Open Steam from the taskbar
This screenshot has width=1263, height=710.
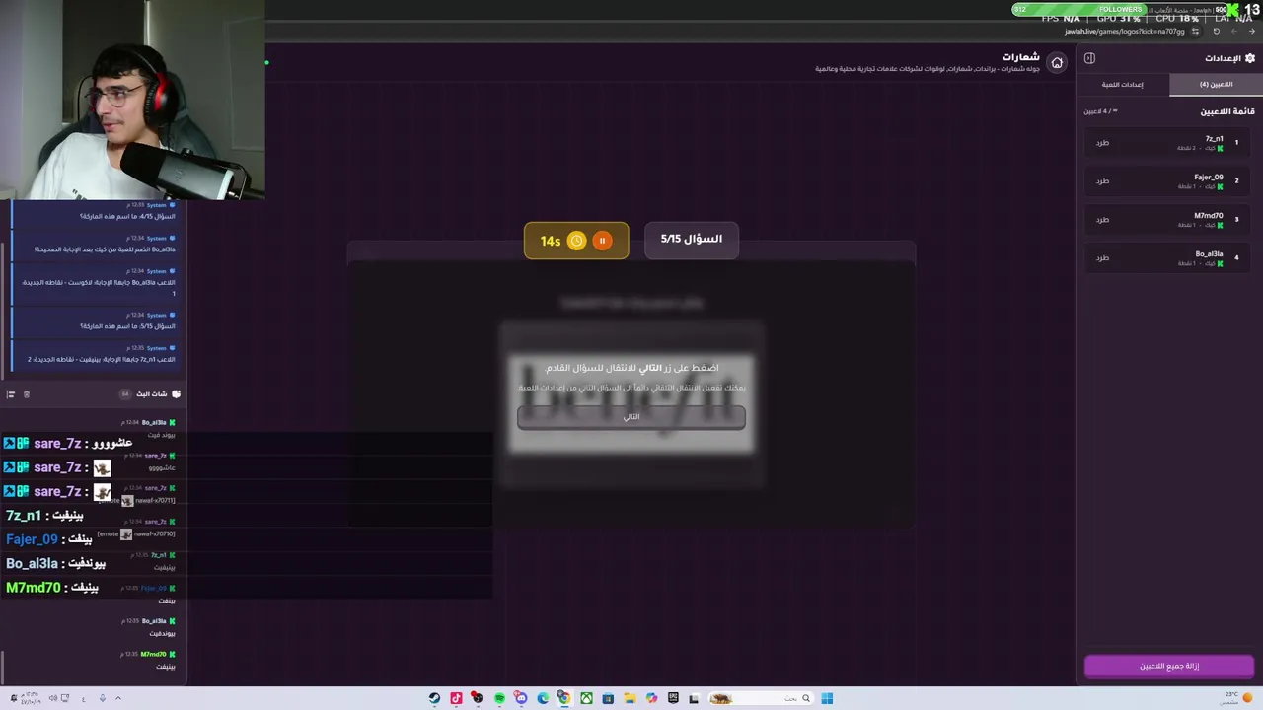(434, 698)
